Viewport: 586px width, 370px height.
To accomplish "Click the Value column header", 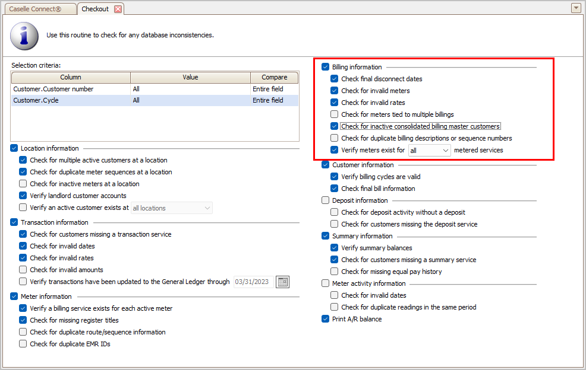I will pos(190,77).
